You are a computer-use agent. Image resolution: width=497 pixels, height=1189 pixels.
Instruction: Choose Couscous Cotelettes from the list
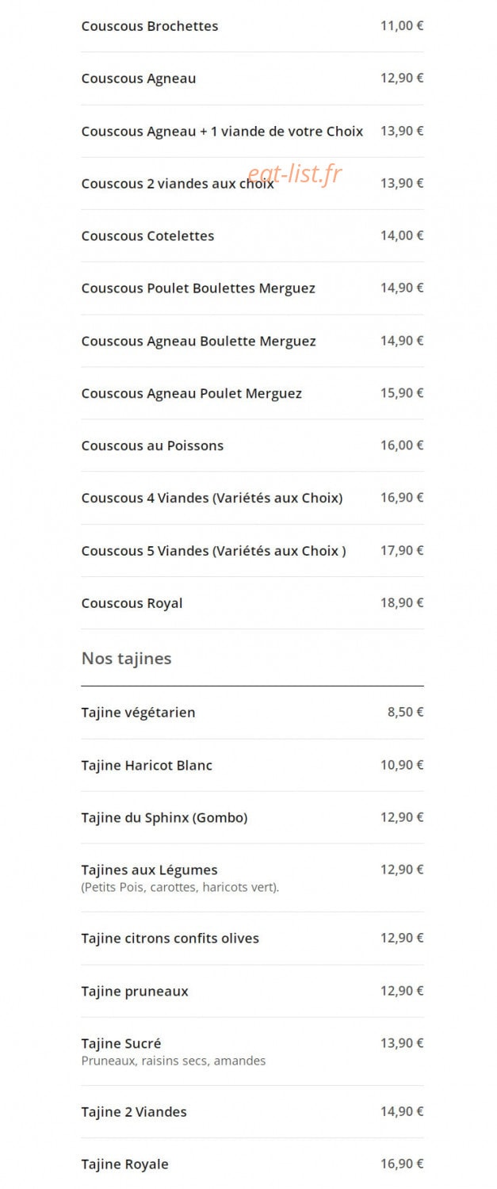click(x=252, y=235)
